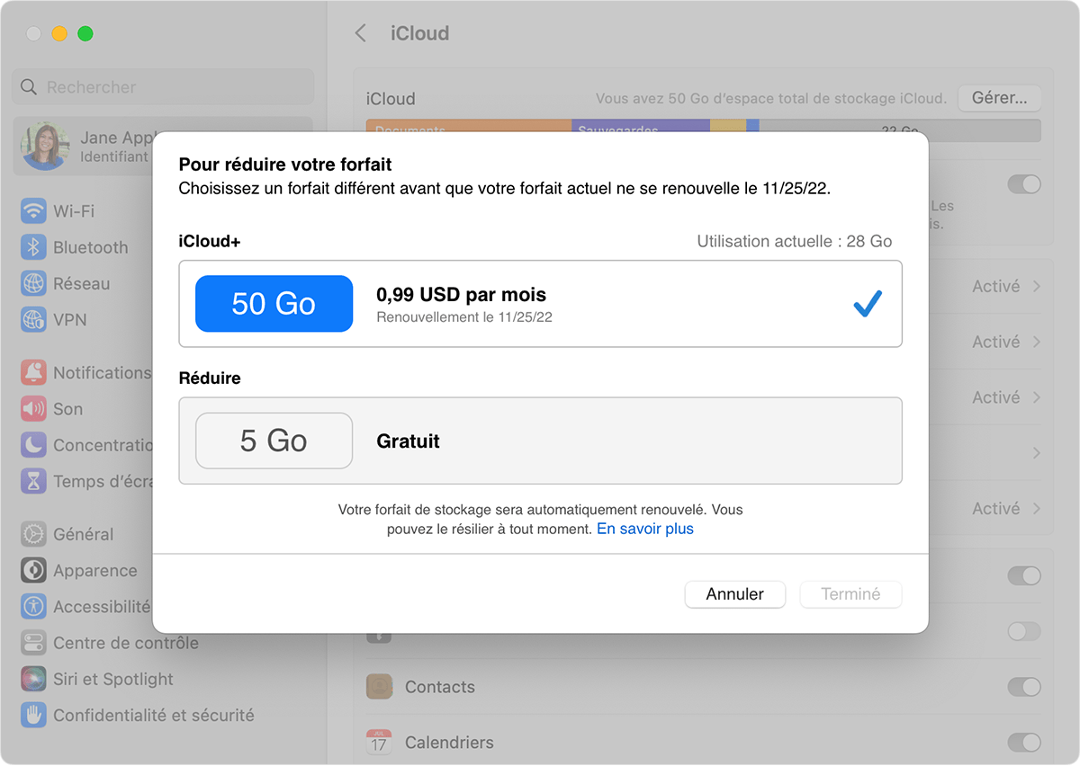Screen dimensions: 1080x766
Task: Go back with the chevron arrow
Action: [x=361, y=33]
